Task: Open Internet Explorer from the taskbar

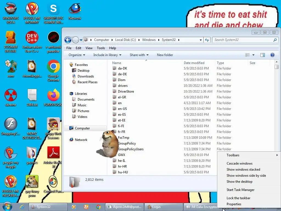Action: [22, 207]
